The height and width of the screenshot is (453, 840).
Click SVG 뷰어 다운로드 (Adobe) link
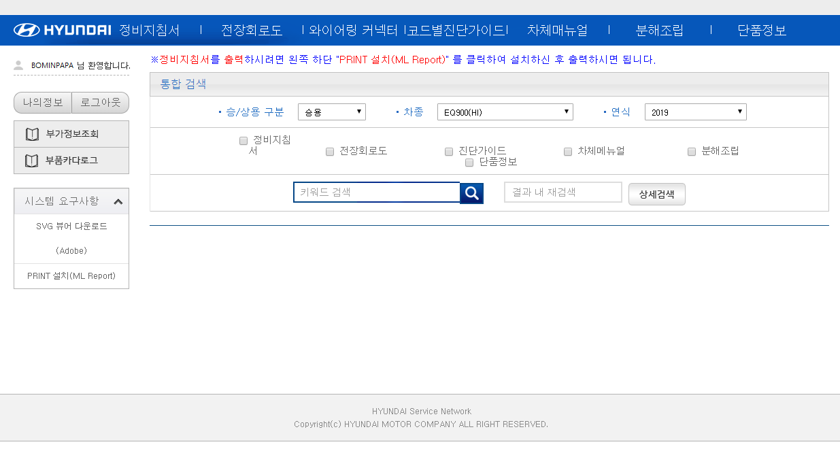point(71,239)
